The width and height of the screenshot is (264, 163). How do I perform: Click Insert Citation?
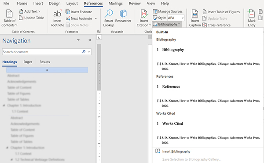tap(144, 18)
